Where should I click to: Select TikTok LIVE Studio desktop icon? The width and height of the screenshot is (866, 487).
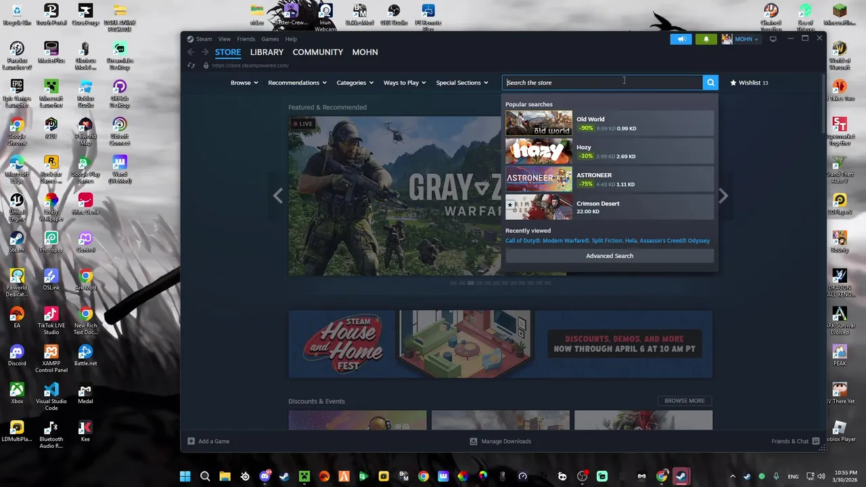[x=51, y=321]
